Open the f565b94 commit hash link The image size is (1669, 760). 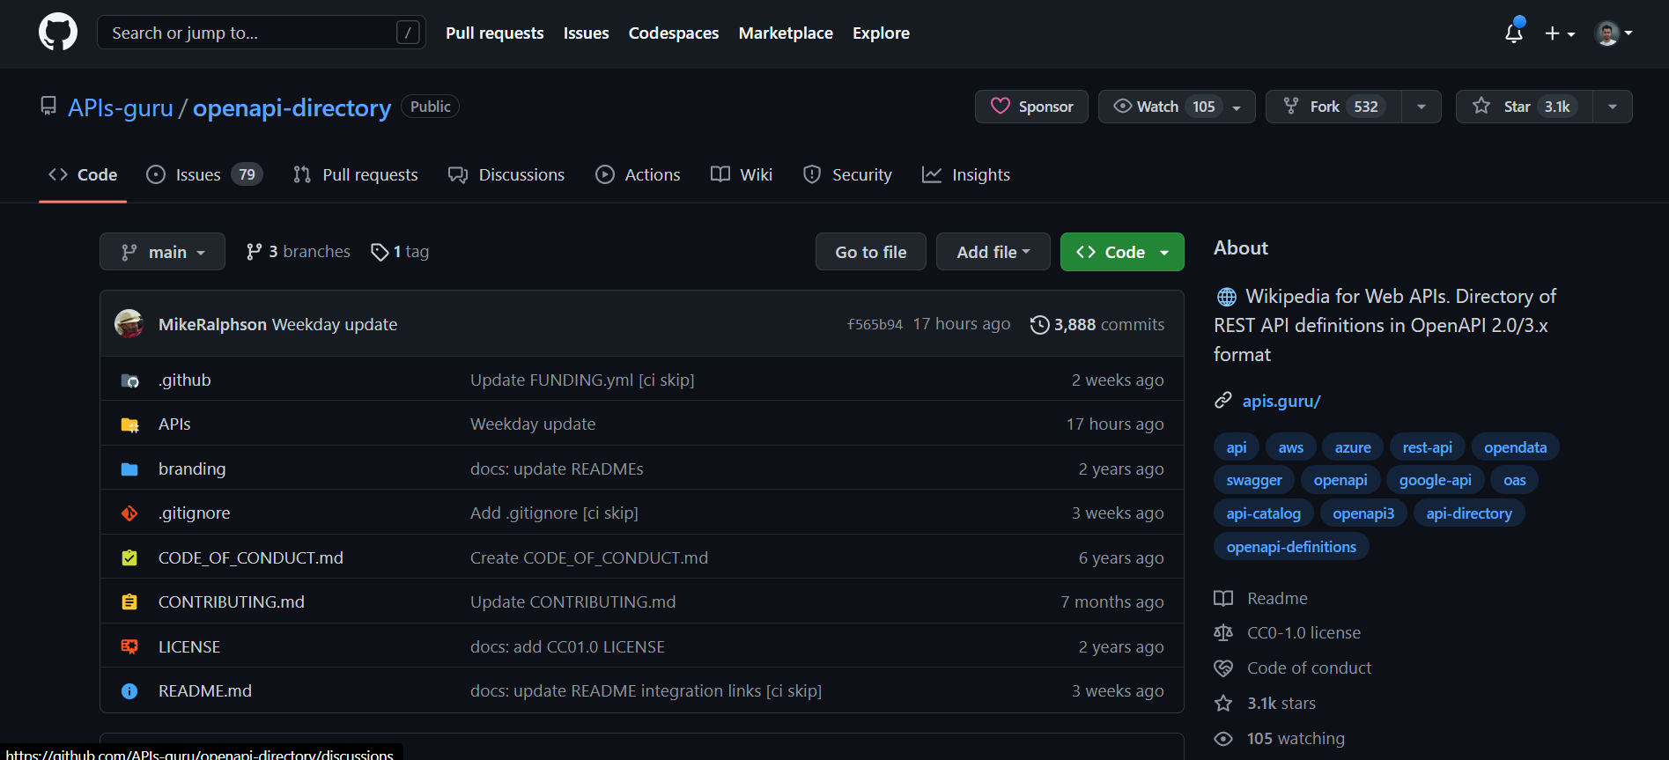pos(875,325)
